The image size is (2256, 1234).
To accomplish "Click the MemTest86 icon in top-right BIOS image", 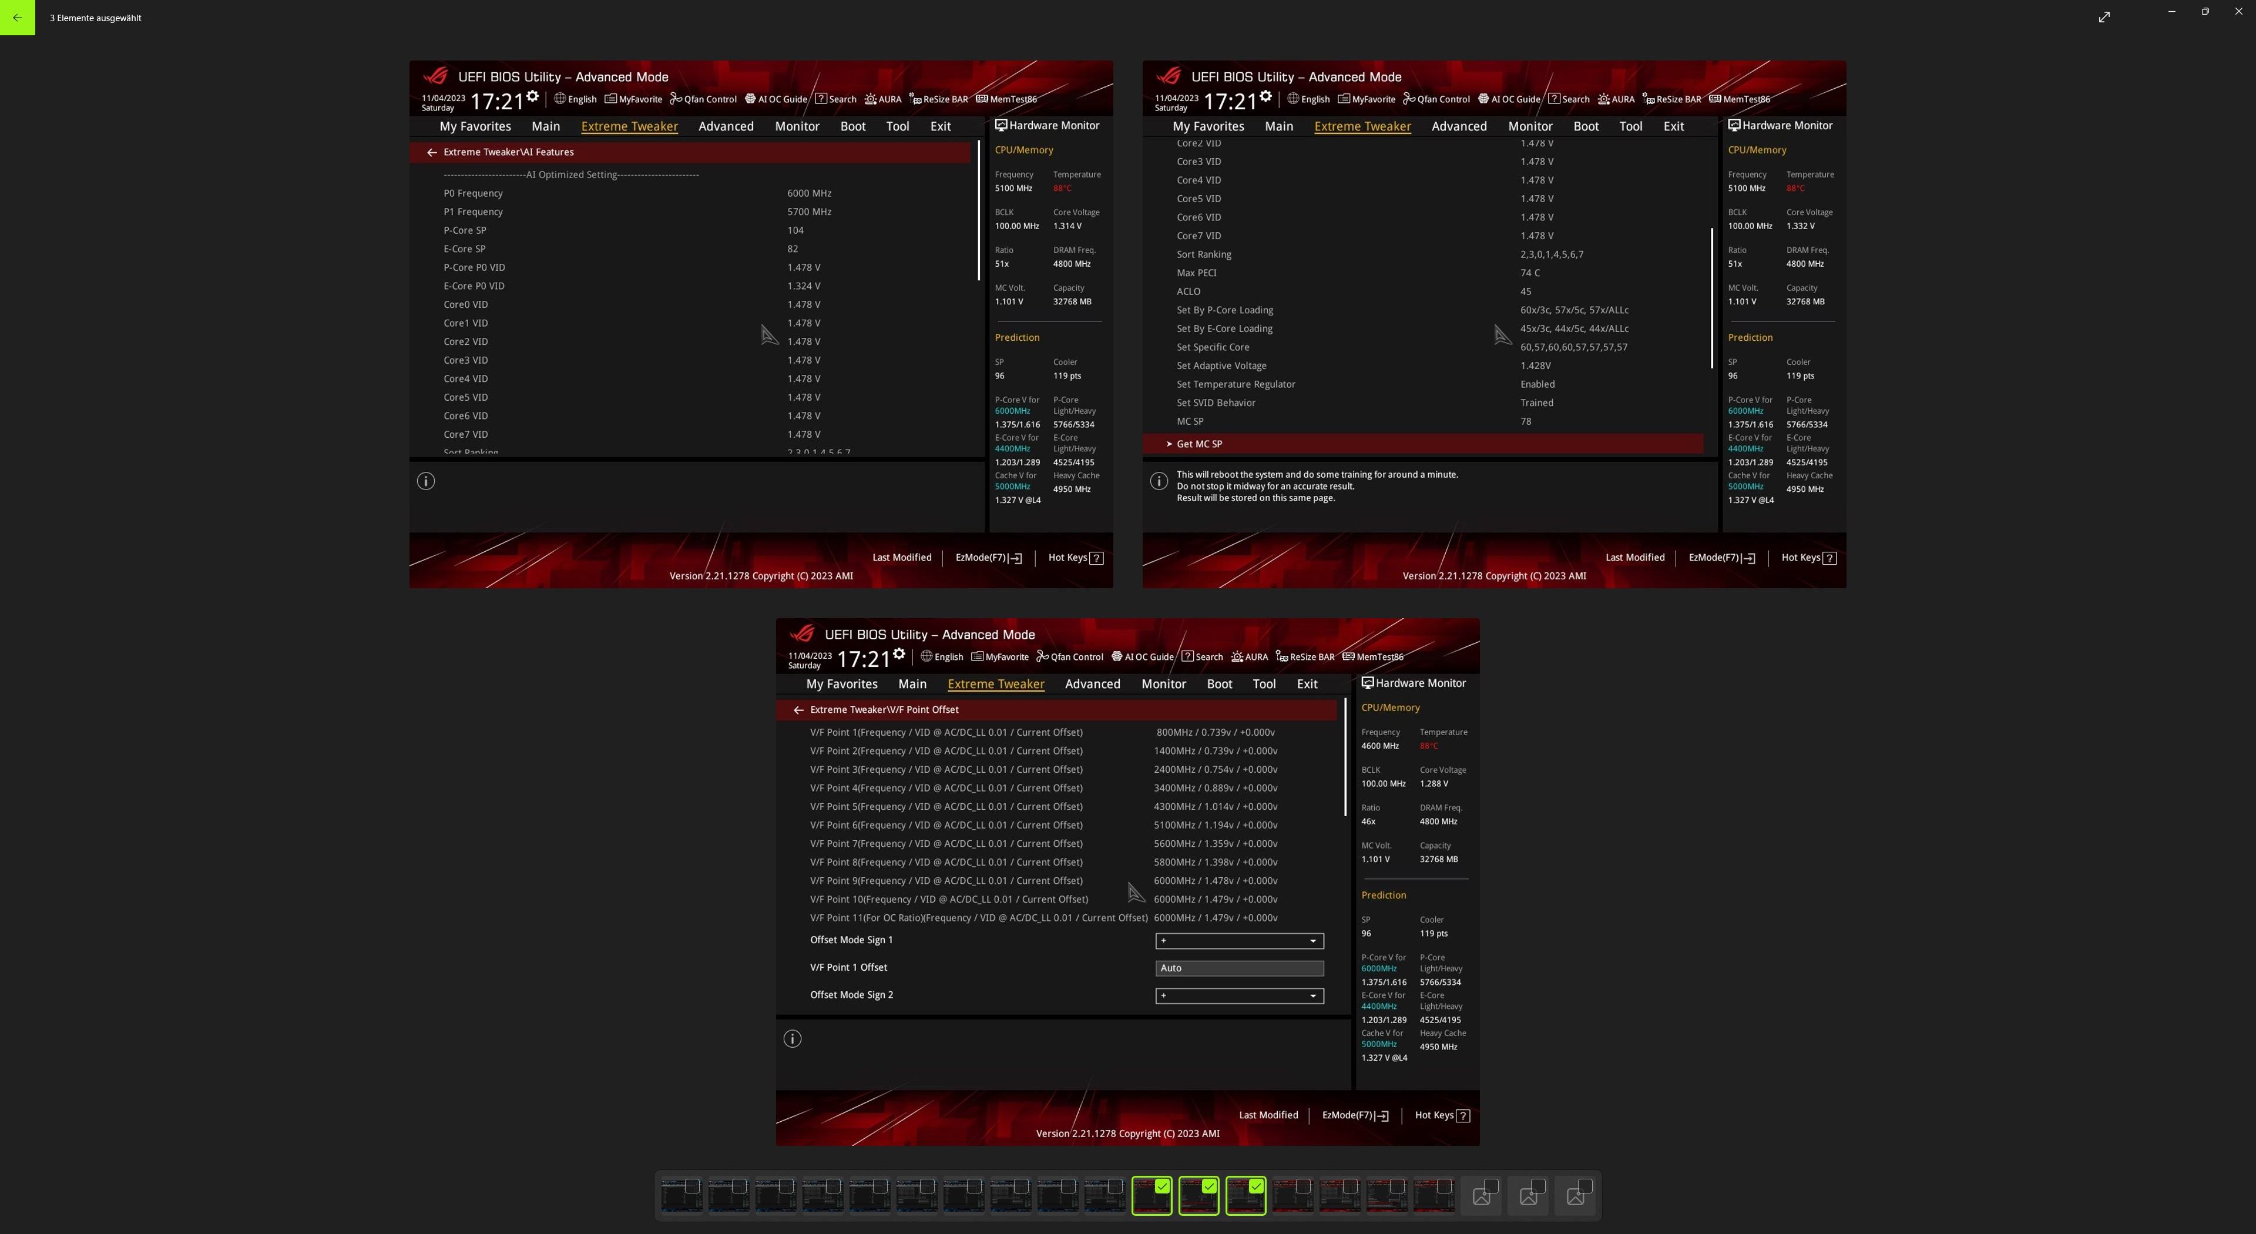I will [1715, 99].
